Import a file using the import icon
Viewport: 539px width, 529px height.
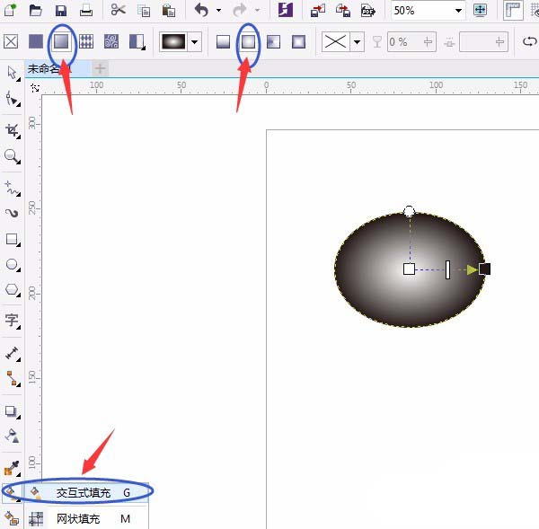[x=318, y=10]
